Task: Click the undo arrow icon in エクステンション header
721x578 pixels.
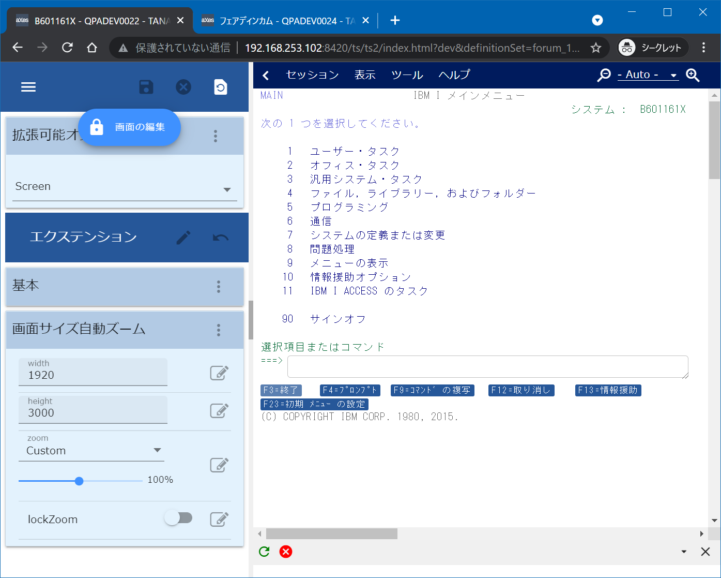Action: coord(220,237)
